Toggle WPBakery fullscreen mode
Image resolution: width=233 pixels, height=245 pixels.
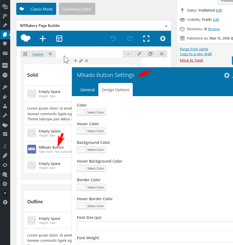pos(146,38)
